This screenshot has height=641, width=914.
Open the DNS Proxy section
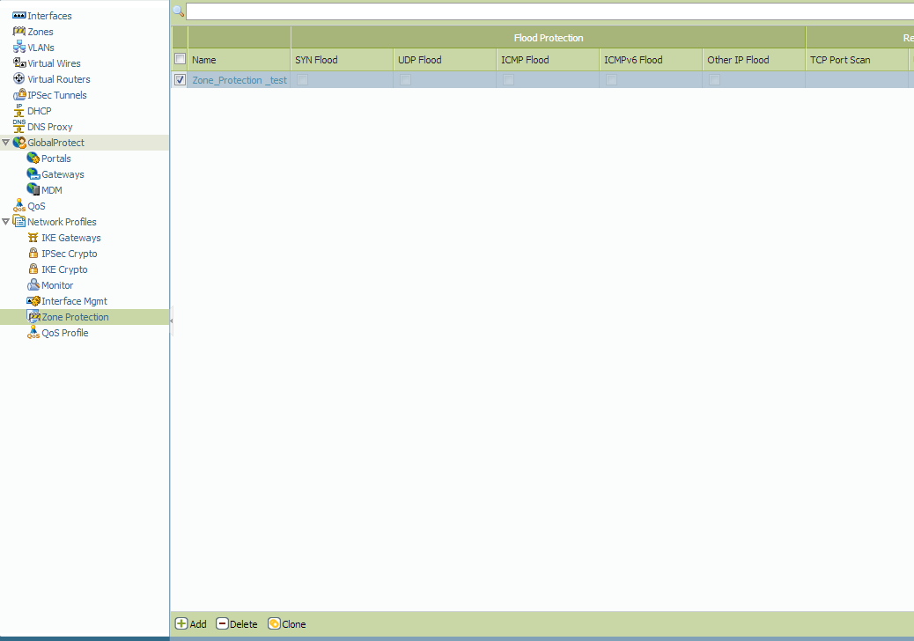tap(49, 127)
